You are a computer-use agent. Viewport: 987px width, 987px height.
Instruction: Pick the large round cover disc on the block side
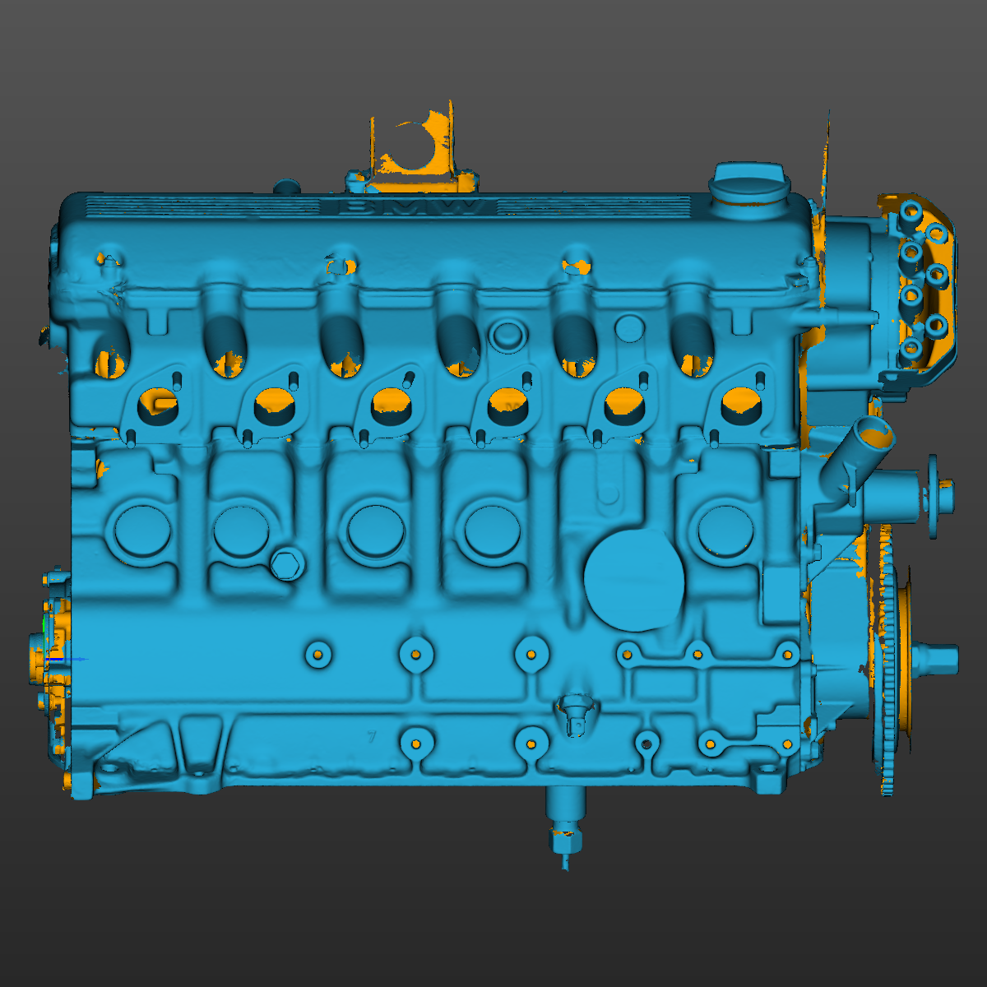click(x=634, y=579)
